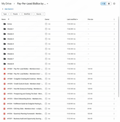Open the People filter dropdown

point(16,14)
